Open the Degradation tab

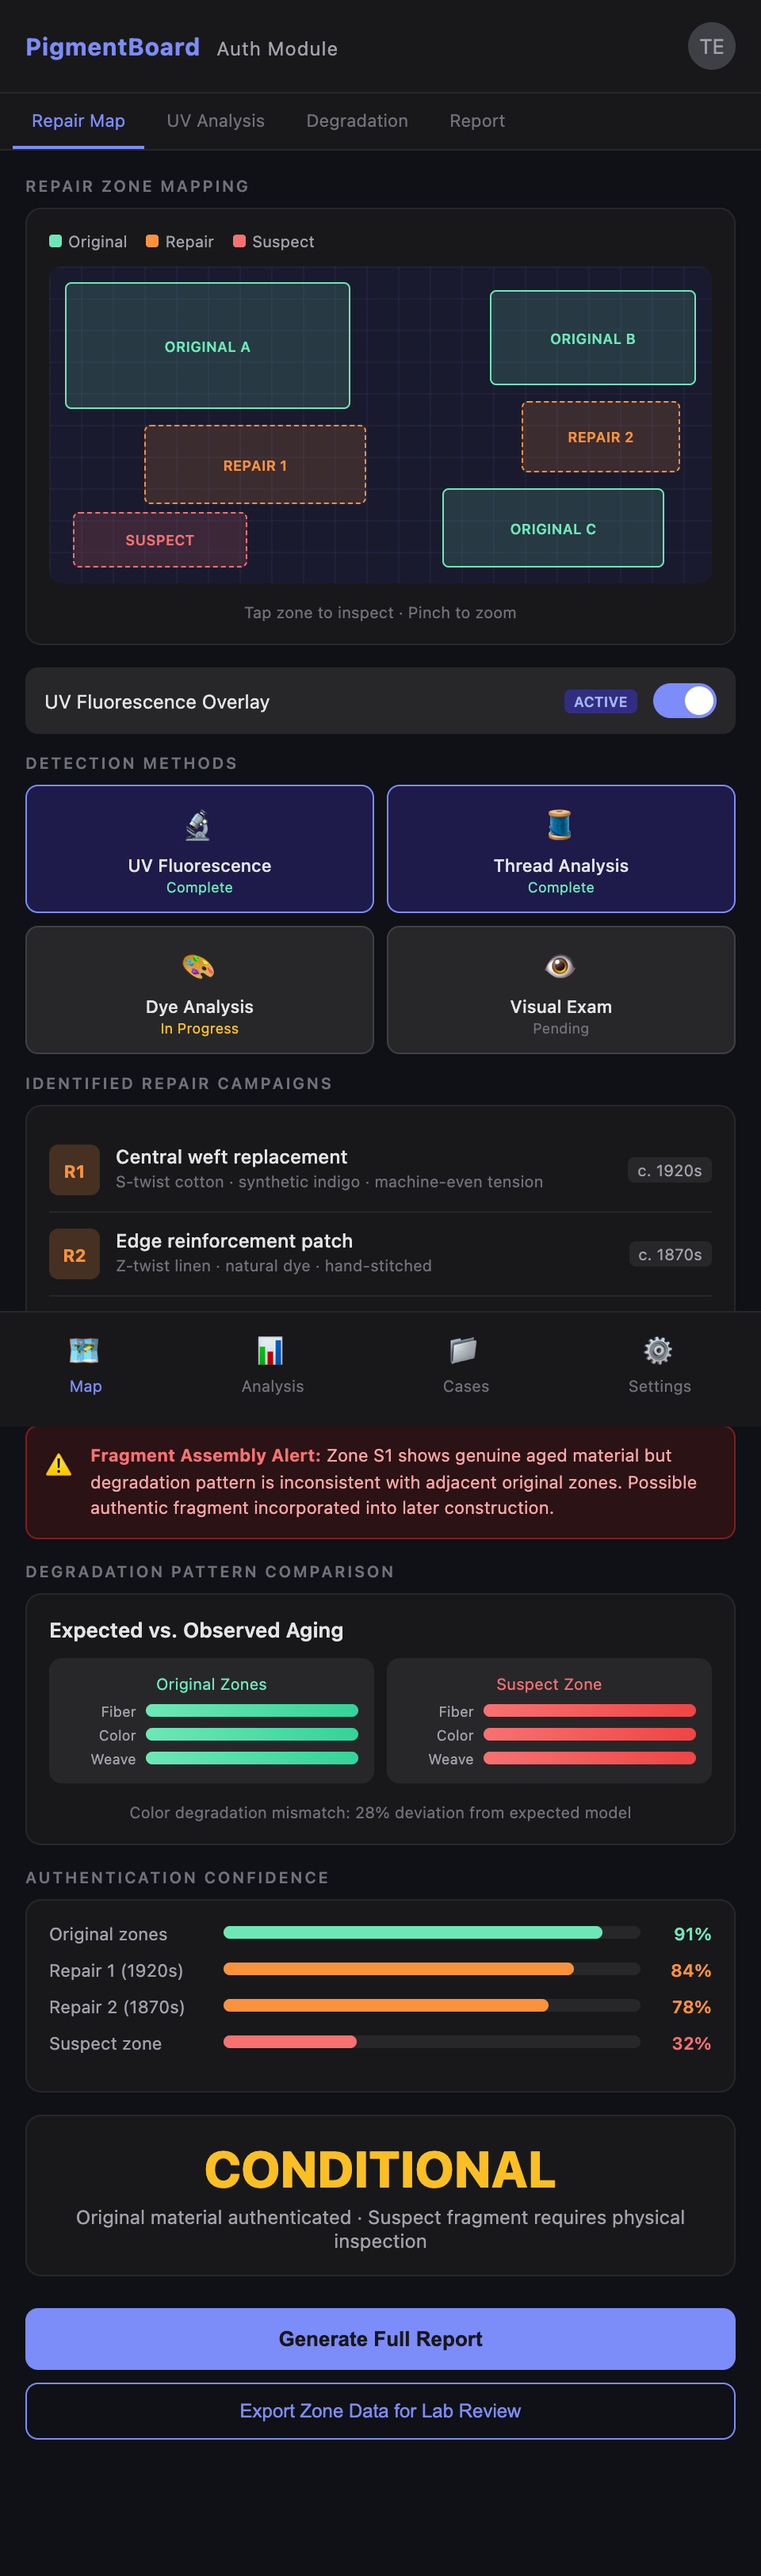[357, 120]
